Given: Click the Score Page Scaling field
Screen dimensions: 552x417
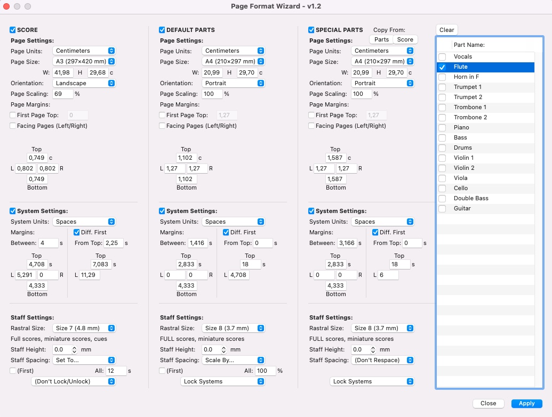Looking at the screenshot, I should [63, 94].
